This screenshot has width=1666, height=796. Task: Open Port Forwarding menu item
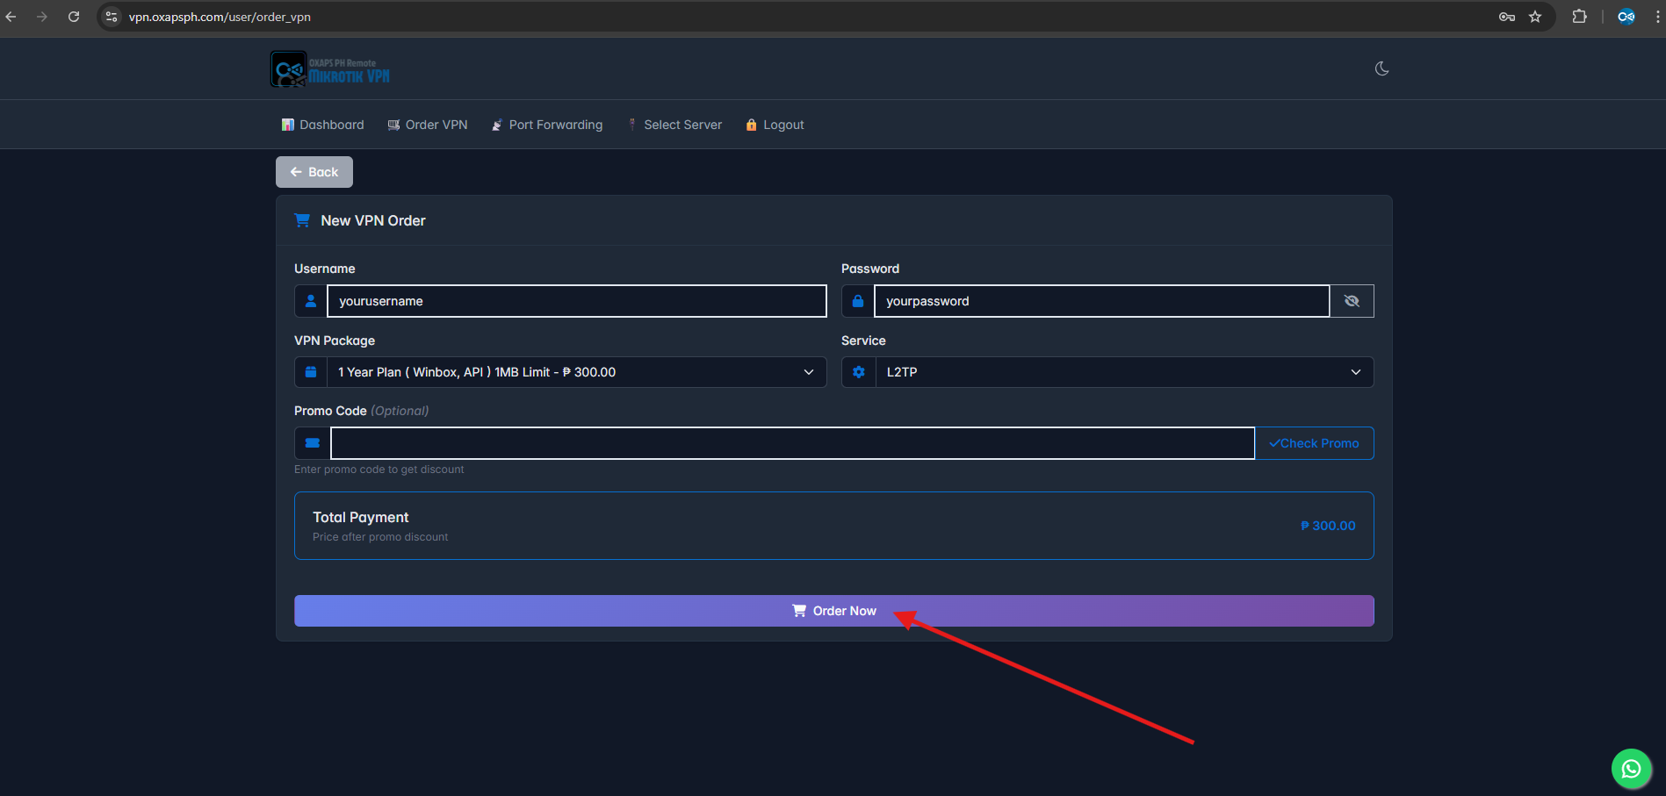point(547,125)
